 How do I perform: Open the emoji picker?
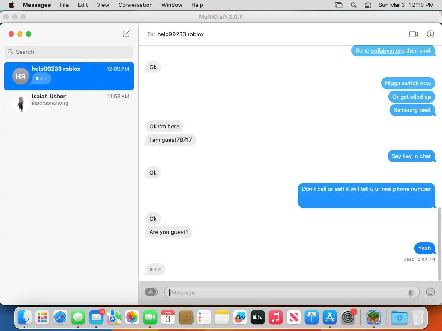[x=430, y=292]
